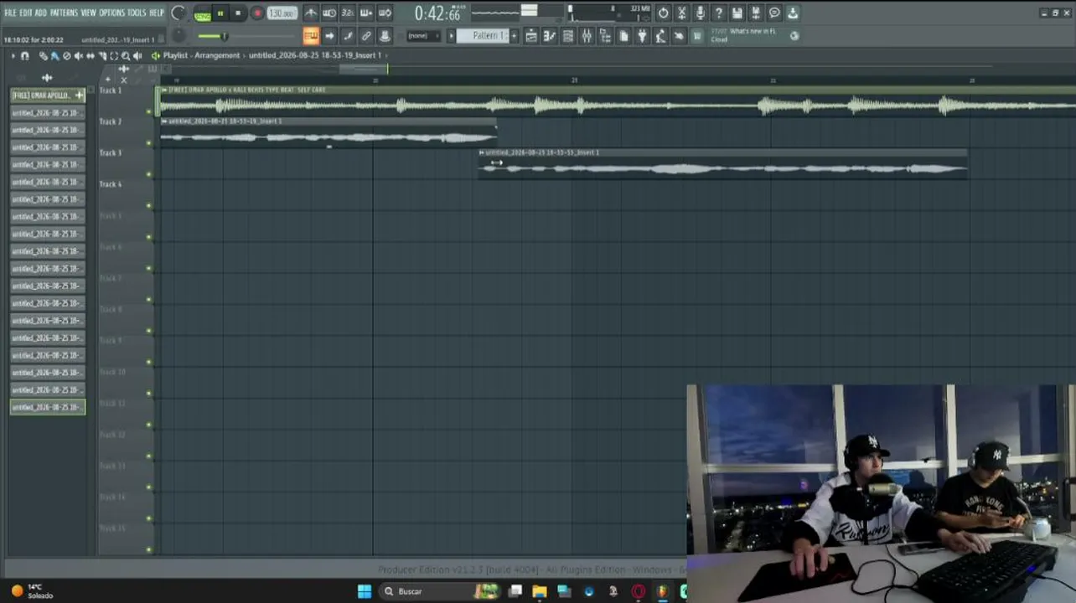1076x603 pixels.
Task: Mute Track 3 with its green dot
Action: (x=149, y=174)
